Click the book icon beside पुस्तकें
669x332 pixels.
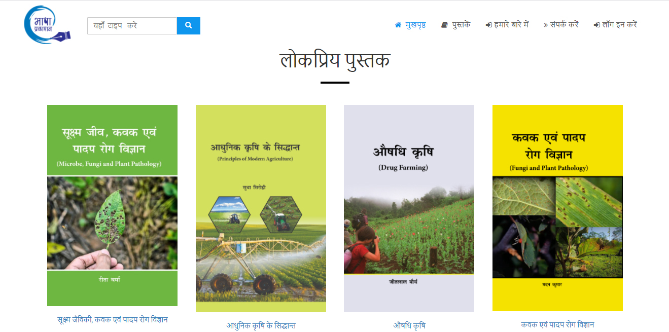(x=444, y=25)
